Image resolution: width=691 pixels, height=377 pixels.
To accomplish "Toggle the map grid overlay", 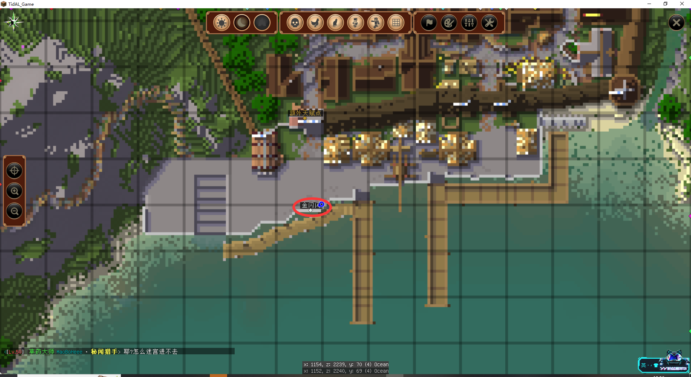I will 396,23.
